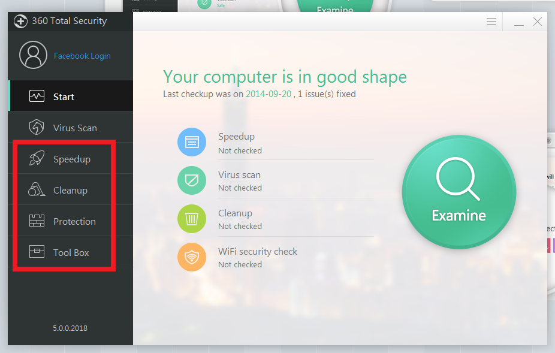Click the blue Speedup circle icon
Viewport: 555px width, 353px height.
pos(192,142)
